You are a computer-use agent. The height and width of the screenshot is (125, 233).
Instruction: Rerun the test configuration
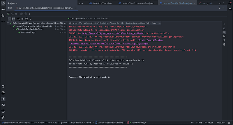[8, 14]
